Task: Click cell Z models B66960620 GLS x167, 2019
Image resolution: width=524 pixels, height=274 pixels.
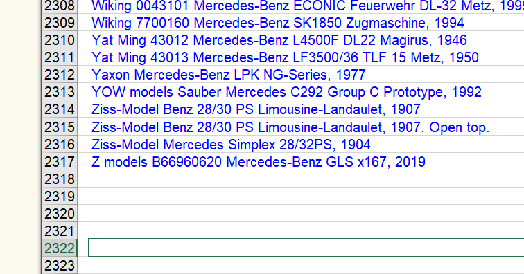Action: pyautogui.click(x=306, y=161)
